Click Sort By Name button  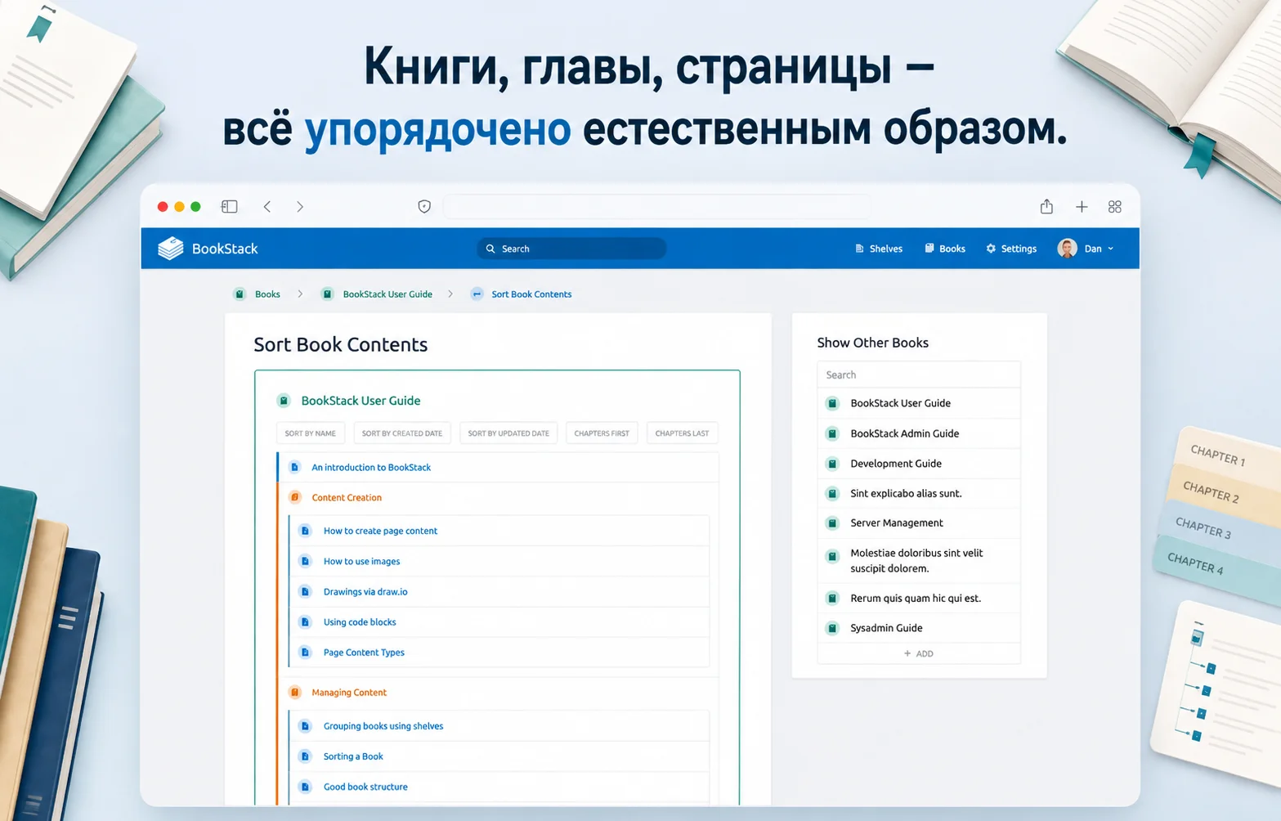tap(311, 433)
